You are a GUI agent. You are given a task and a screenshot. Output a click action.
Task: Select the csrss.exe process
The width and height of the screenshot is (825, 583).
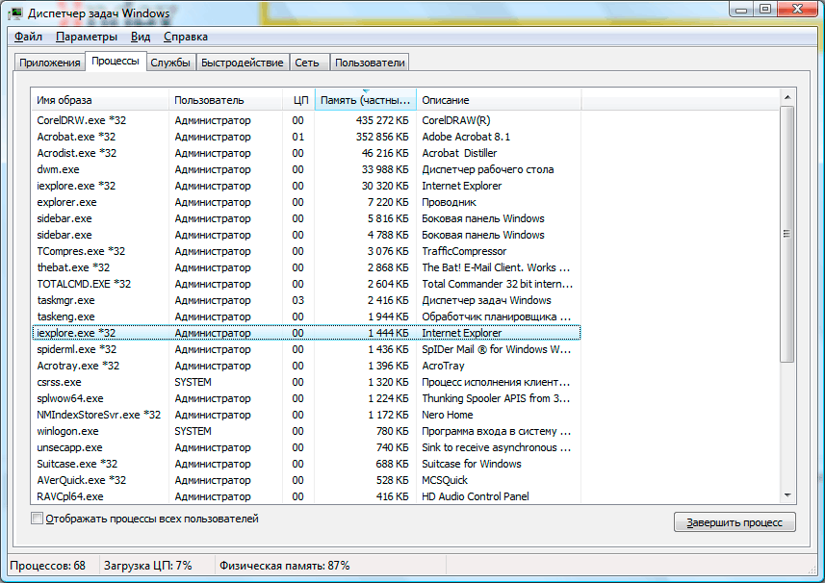306,382
